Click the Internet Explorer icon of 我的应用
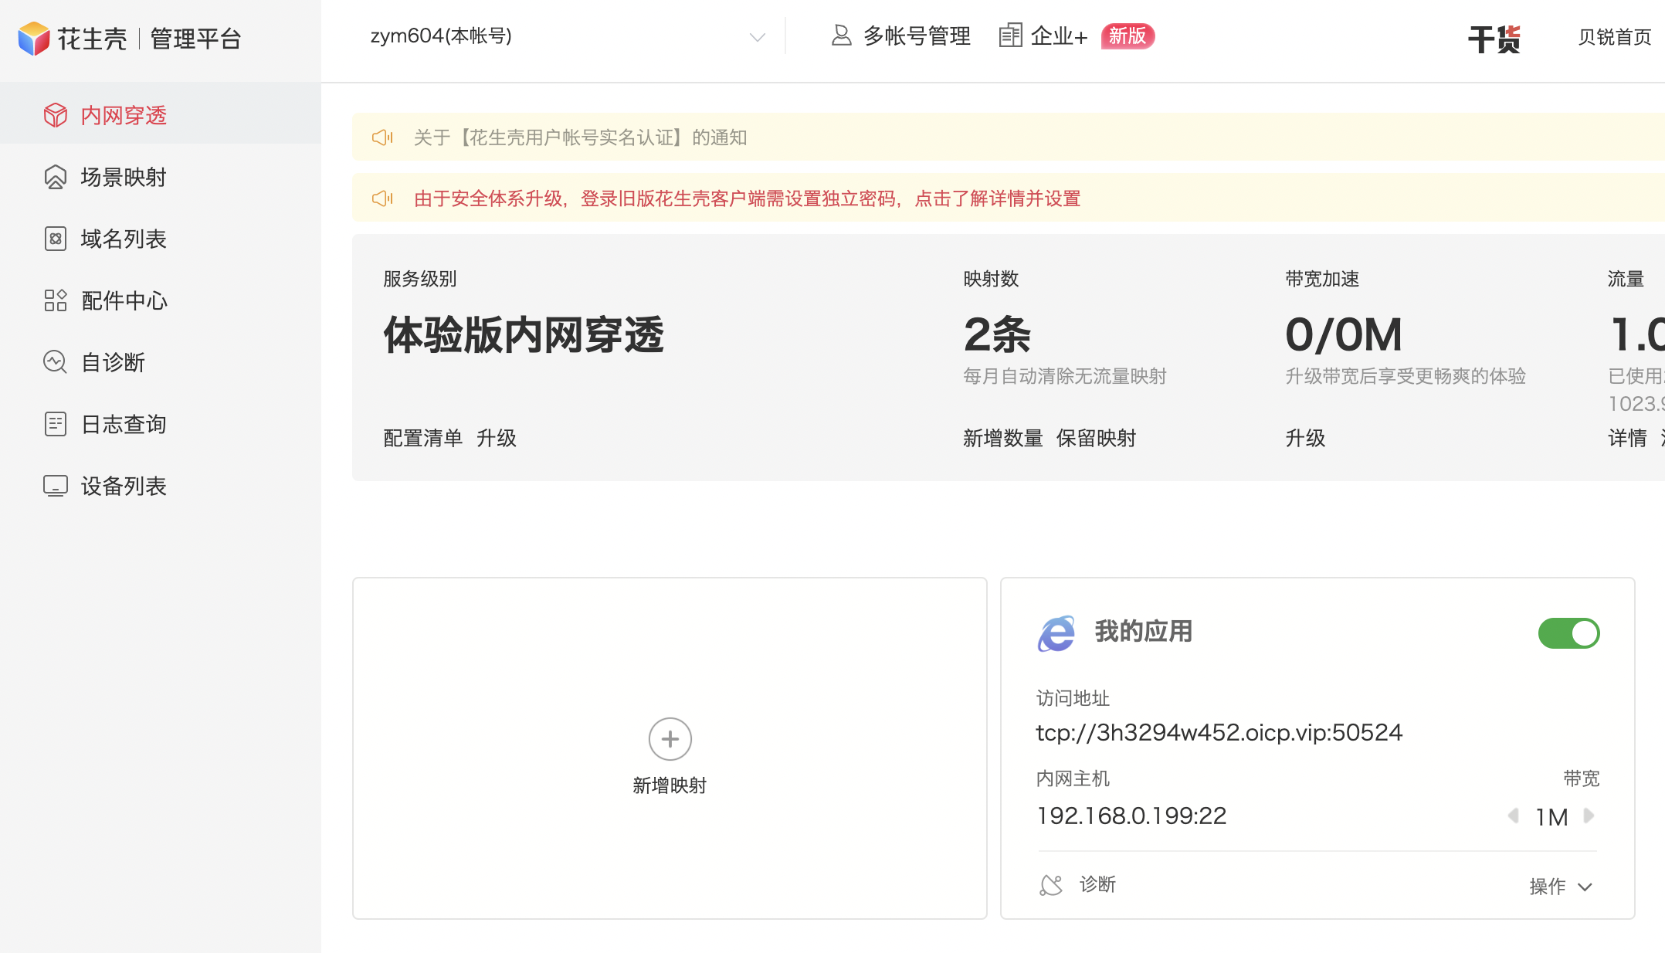The width and height of the screenshot is (1665, 953). [1056, 633]
